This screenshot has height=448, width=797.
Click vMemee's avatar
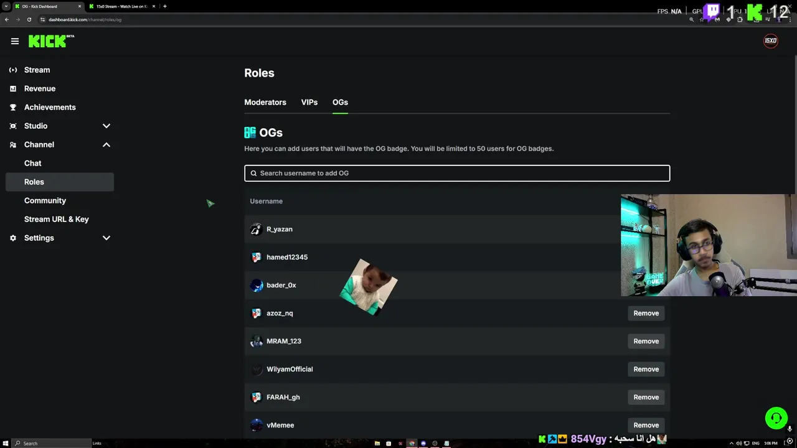[256, 425]
